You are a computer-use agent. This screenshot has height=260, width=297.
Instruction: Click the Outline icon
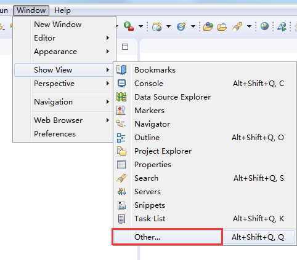(x=121, y=138)
